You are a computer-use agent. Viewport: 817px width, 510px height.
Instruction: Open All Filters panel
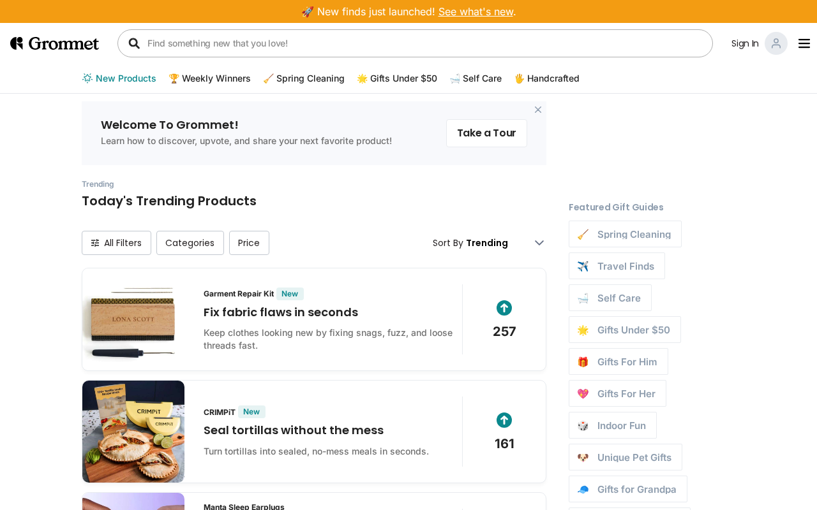click(116, 243)
